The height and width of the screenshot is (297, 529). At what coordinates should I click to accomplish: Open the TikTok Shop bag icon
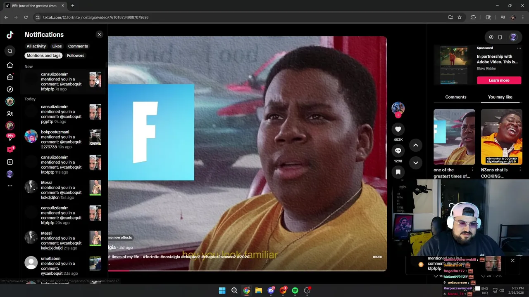pyautogui.click(x=10, y=77)
